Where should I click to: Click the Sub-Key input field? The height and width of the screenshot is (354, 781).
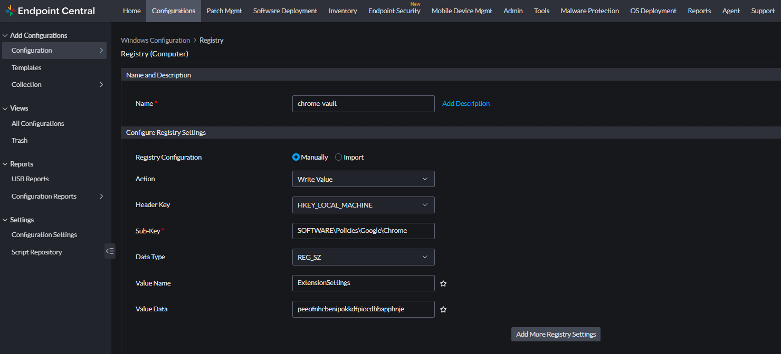coord(363,231)
